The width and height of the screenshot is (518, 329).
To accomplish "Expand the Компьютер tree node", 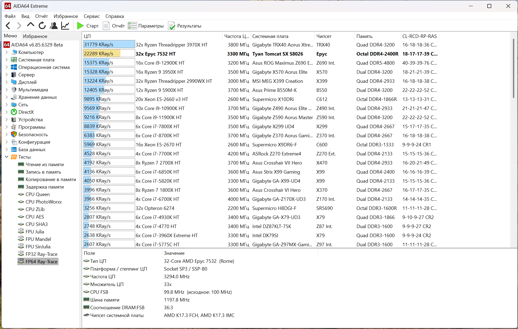I will tap(7, 52).
